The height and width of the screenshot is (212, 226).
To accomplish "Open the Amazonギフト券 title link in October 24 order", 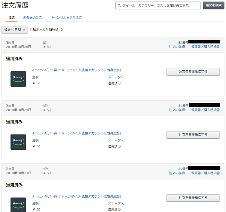I will [76, 133].
